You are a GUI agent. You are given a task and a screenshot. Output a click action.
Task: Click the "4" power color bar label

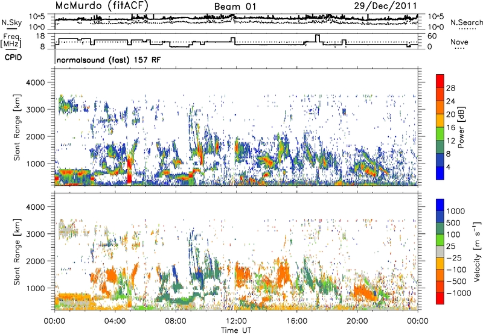[448, 168]
